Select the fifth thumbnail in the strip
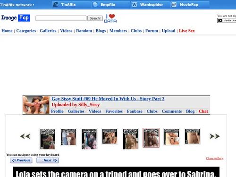This screenshot has height=177, width=236. pos(130,139)
